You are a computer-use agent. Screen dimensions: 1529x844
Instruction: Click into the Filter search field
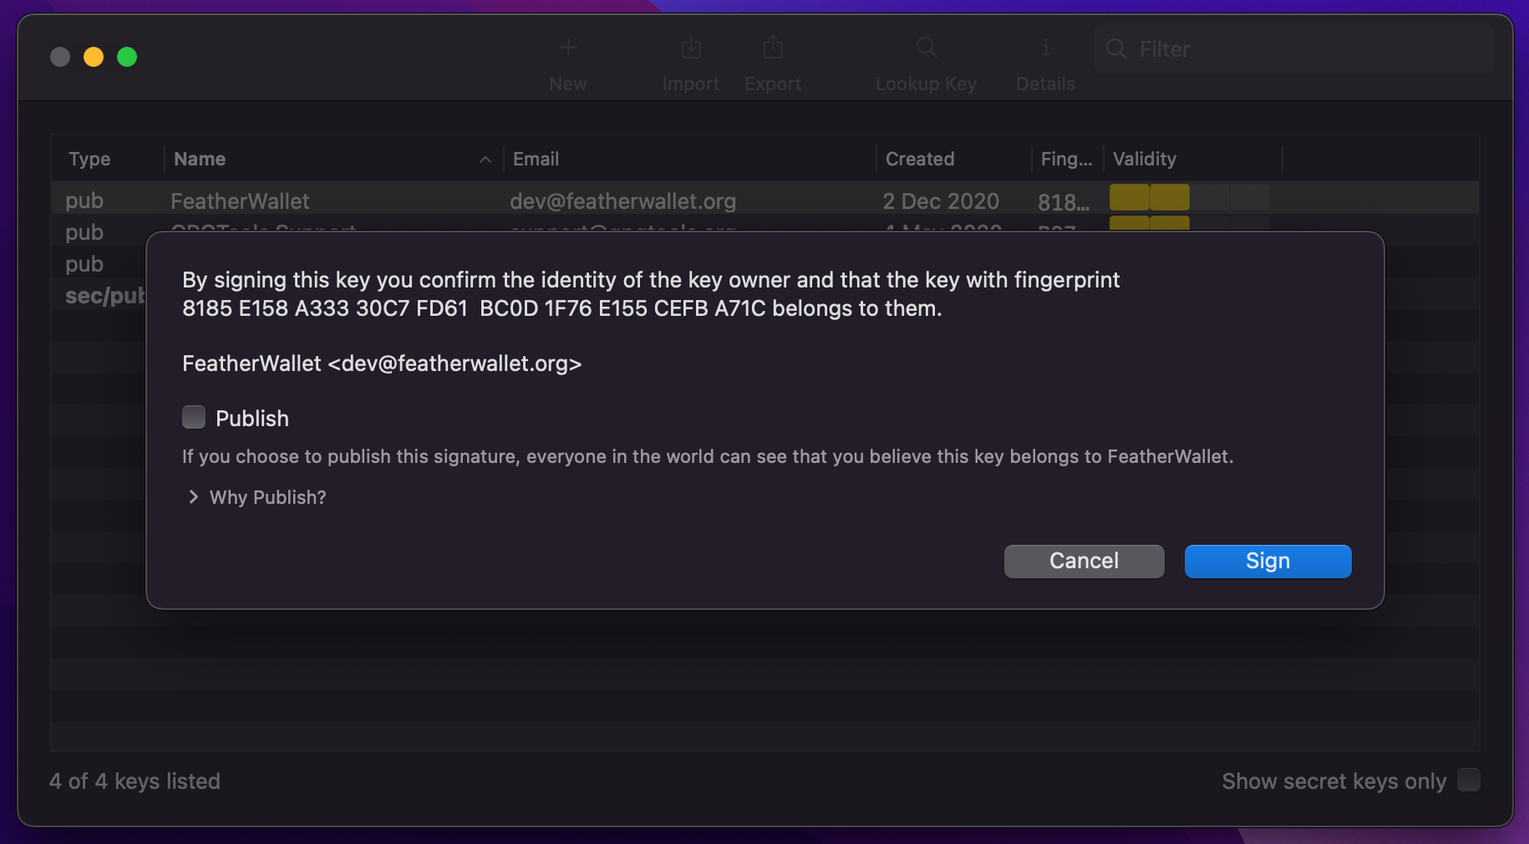click(1294, 49)
